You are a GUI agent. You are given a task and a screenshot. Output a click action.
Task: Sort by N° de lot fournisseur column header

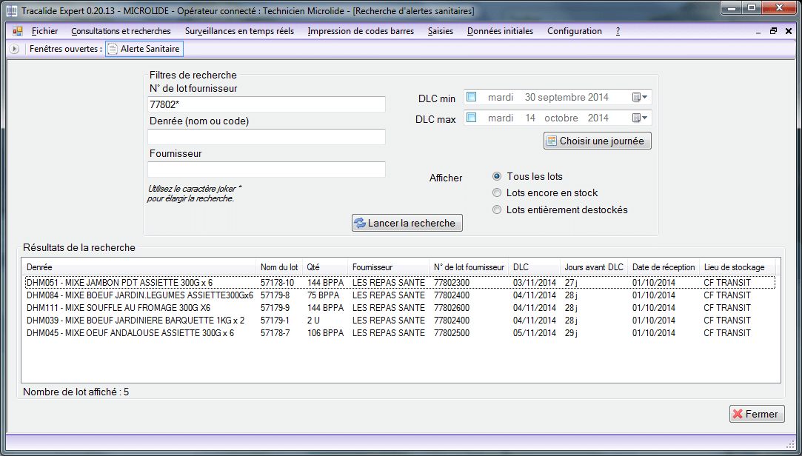[469, 267]
